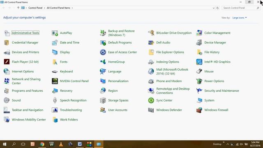Screen dimensions: 263x148
Task: Launch the Device Manager icon
Action: (199, 43)
